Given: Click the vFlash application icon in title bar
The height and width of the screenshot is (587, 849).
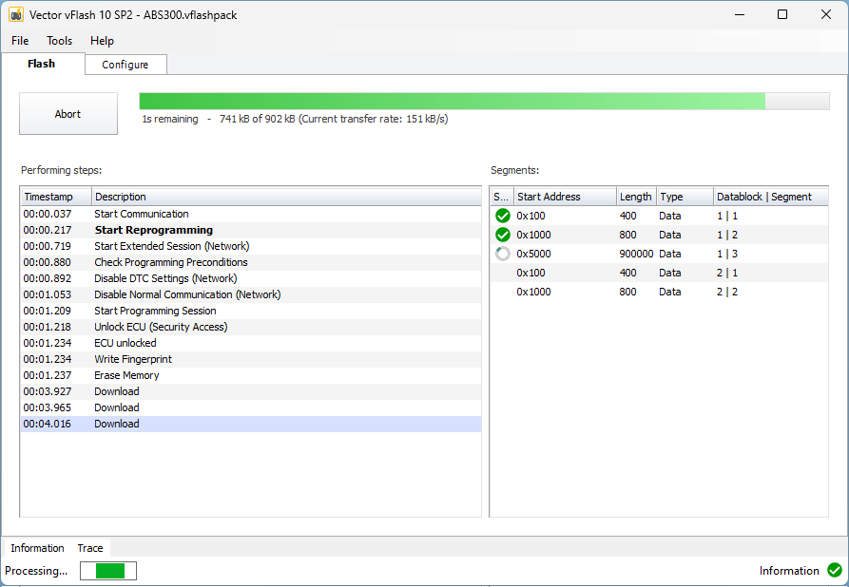Looking at the screenshot, I should (16, 14).
